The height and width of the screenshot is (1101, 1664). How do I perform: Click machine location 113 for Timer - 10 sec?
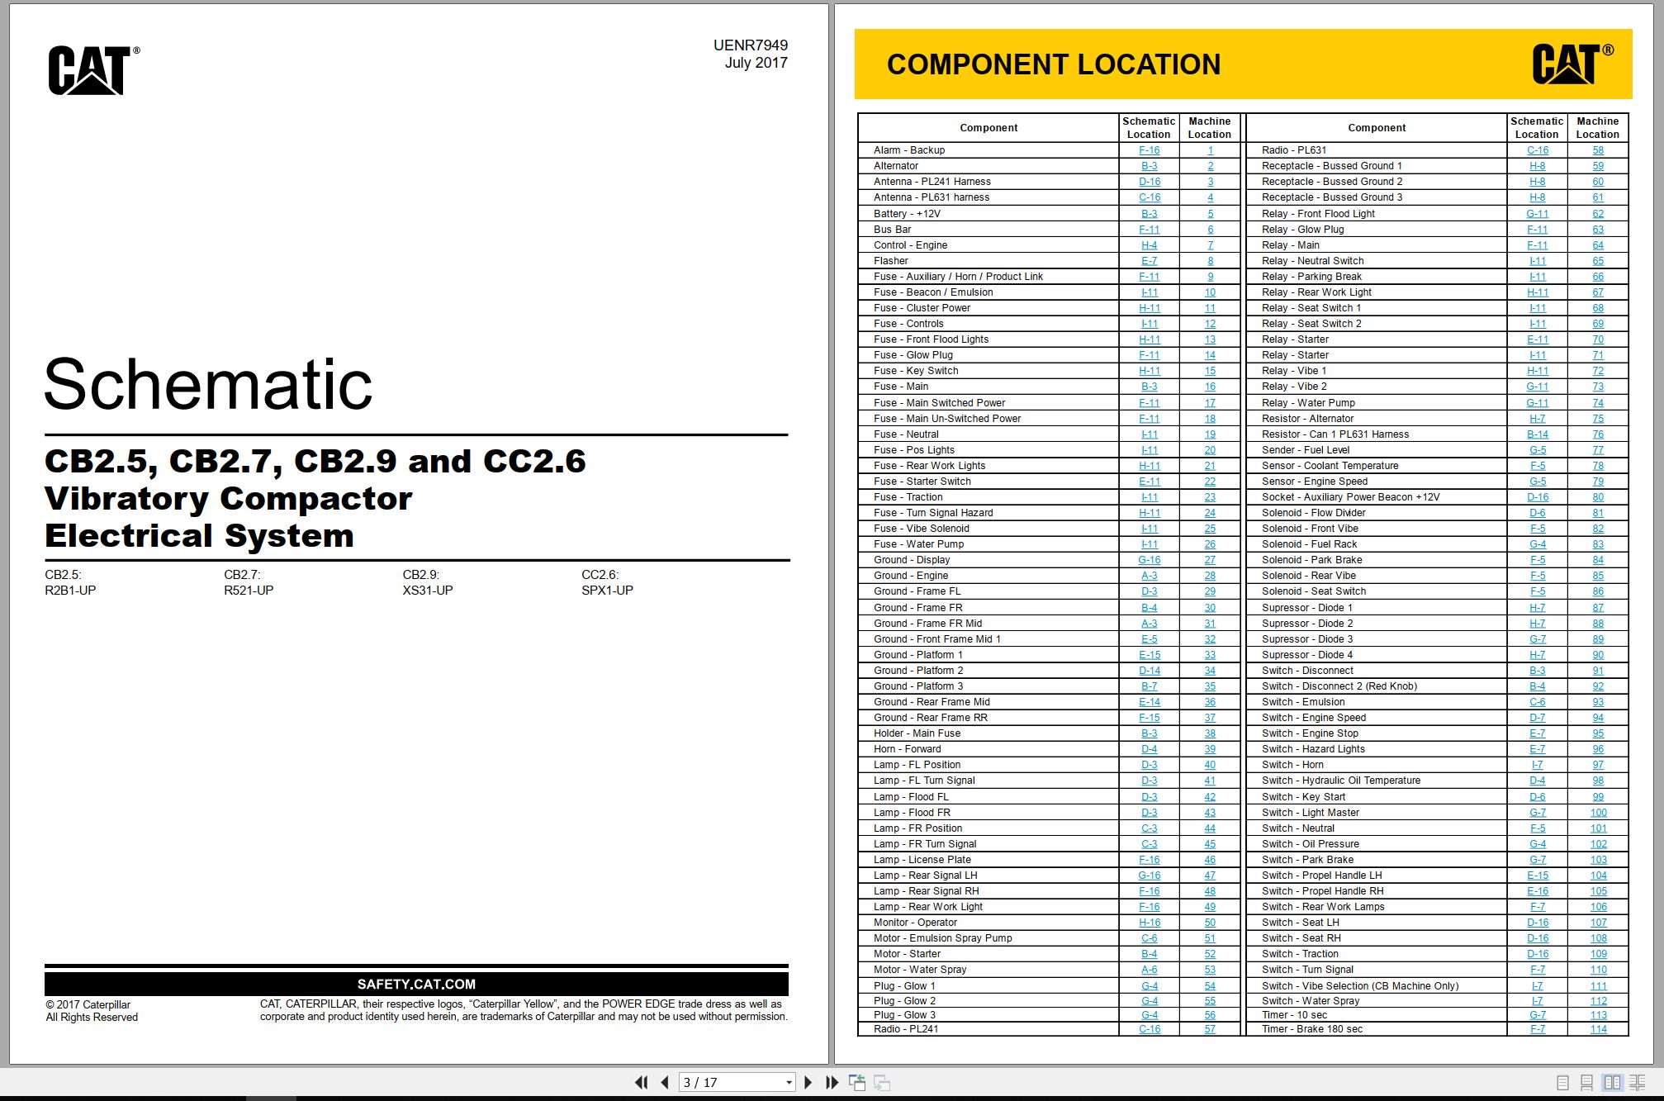coord(1598,1015)
